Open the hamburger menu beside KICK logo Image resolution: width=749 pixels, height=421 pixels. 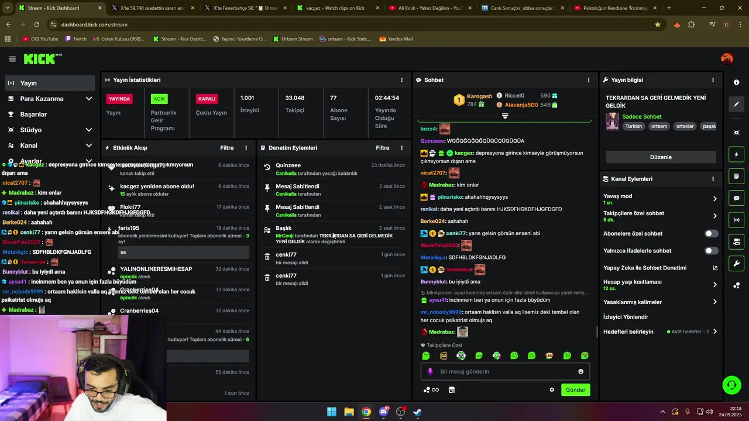pyautogui.click(x=12, y=59)
